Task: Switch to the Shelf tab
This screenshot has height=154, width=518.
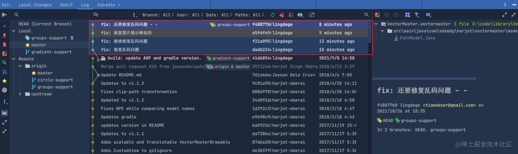Action: [66, 5]
